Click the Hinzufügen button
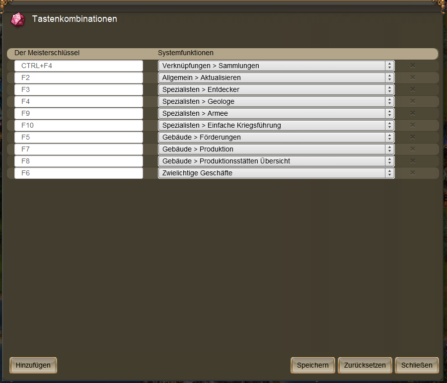 click(x=33, y=365)
